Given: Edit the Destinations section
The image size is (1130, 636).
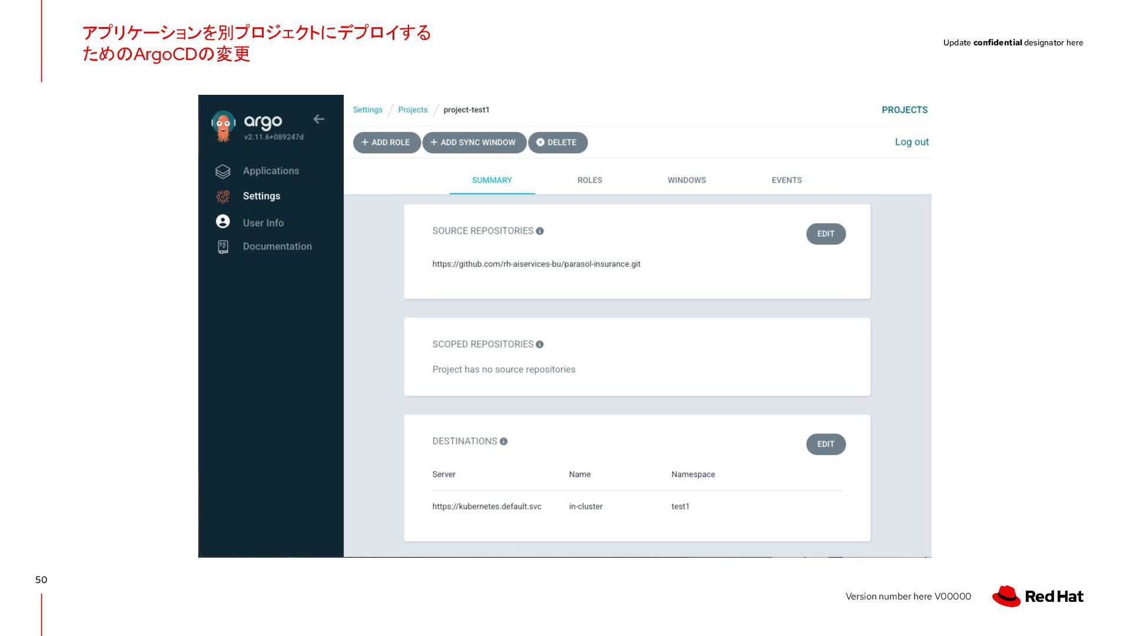Looking at the screenshot, I should (826, 444).
